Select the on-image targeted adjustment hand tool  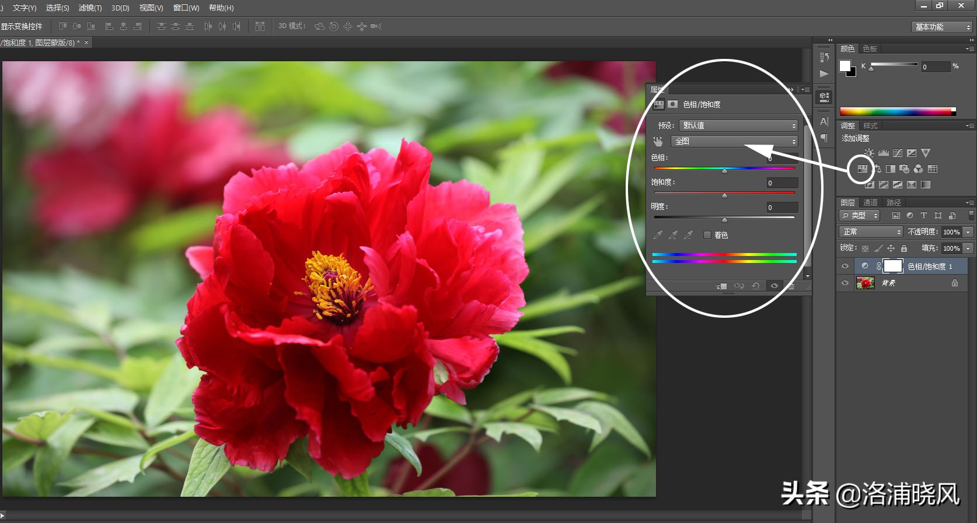[658, 141]
